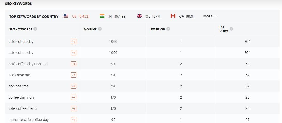Select the CA [869] country tab
Viewport: 282px width, 123px height.
(182, 16)
